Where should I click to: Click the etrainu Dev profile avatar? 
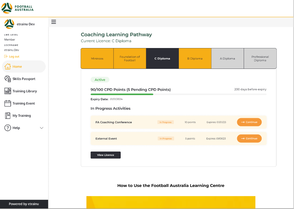pos(9,24)
